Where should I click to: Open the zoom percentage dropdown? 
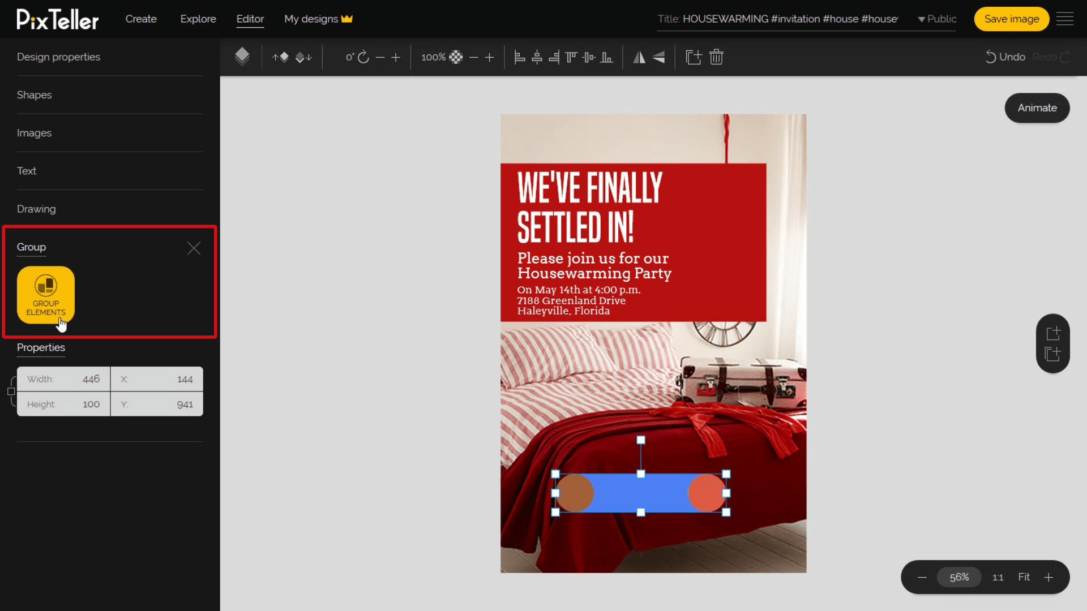[x=960, y=576]
